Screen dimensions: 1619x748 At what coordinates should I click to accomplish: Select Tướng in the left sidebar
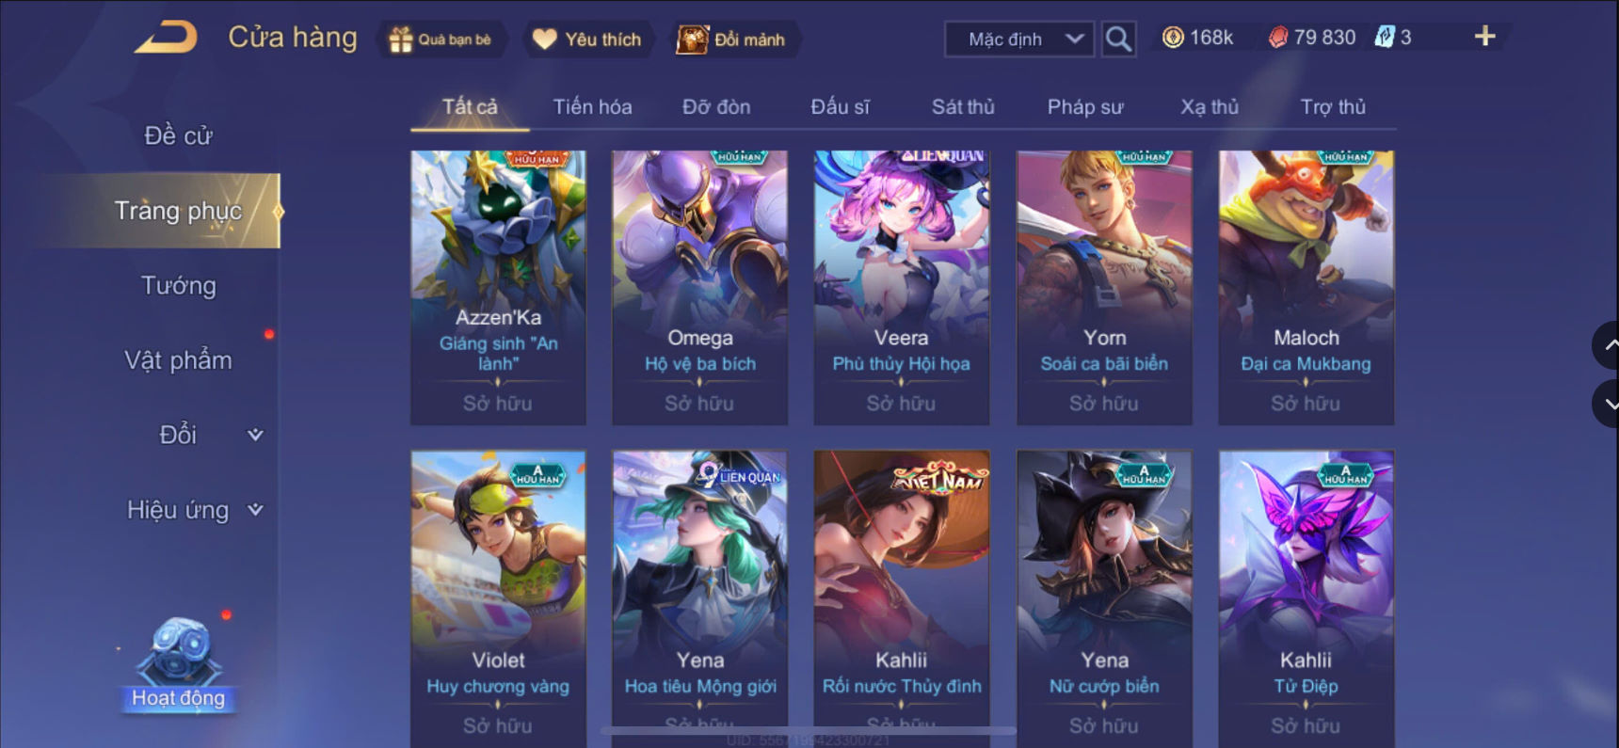[x=178, y=286]
